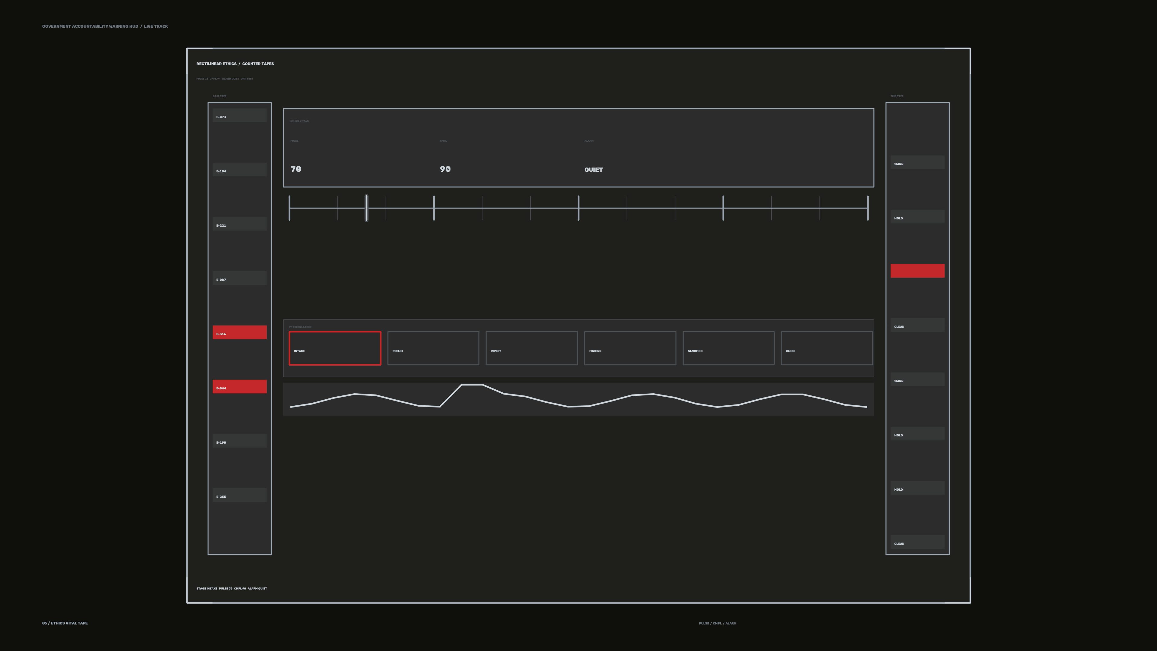Switch to the INVEST stage

pos(531,348)
